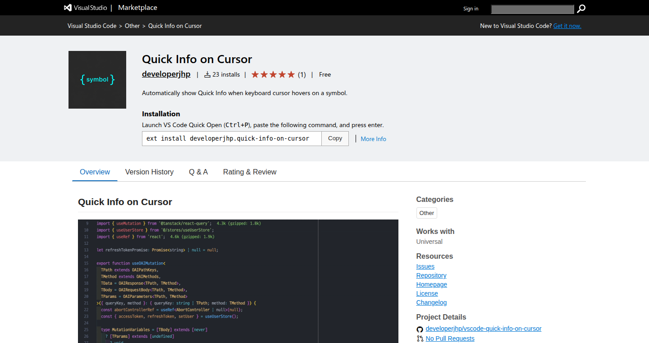Screen dimensions: 649x343
Task: Open the Changelog link
Action: pos(432,302)
